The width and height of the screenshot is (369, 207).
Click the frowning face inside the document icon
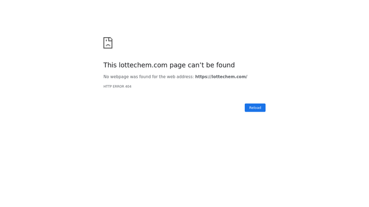click(108, 44)
